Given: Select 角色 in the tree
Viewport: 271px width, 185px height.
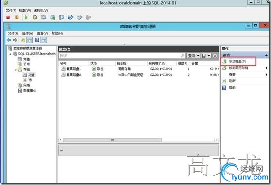Looking at the screenshot, I should point(26,59).
